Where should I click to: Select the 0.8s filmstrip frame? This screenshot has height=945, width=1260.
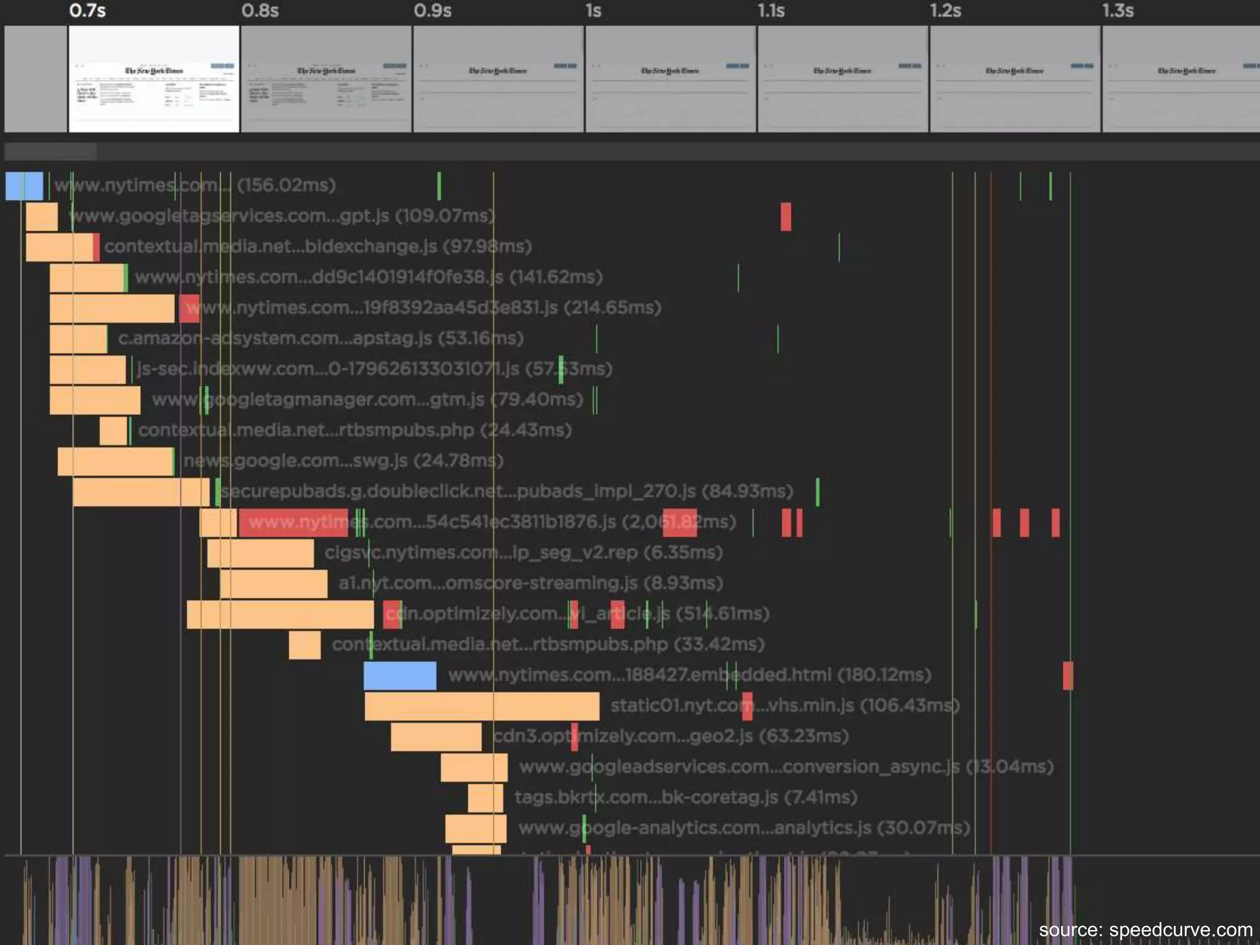click(x=325, y=79)
